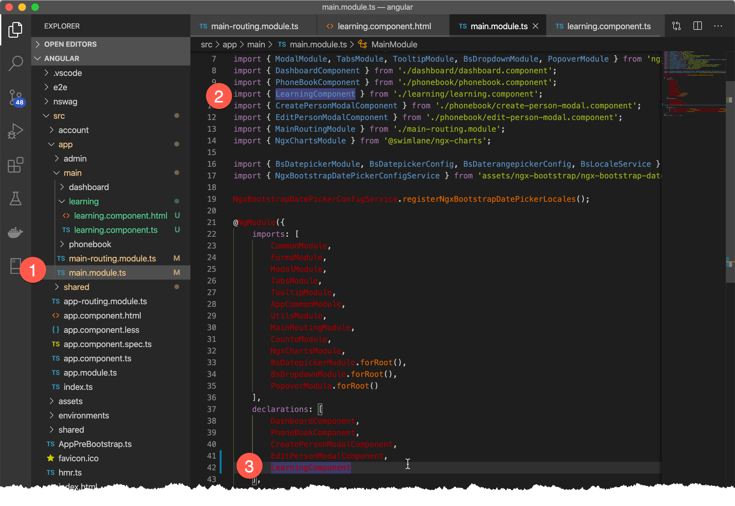Open the Extensions view icon
The image size is (735, 506).
tap(16, 165)
